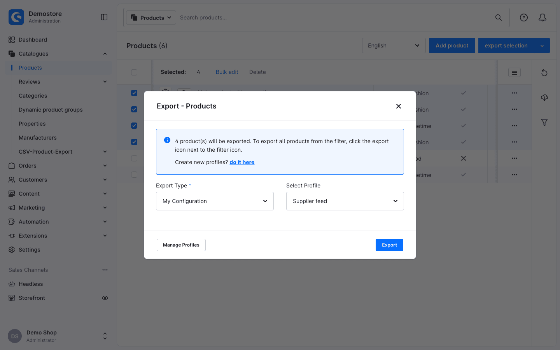Screen dimensions: 560x350
Task: Open the notifications bell
Action: pos(542,17)
